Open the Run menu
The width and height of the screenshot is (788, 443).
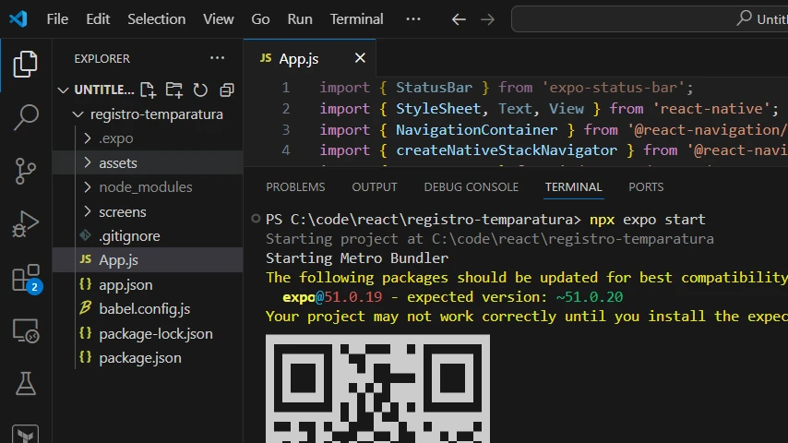(x=300, y=19)
